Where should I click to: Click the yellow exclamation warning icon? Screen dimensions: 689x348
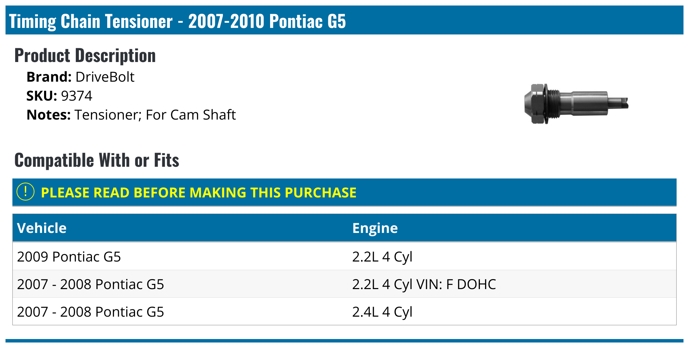point(25,192)
